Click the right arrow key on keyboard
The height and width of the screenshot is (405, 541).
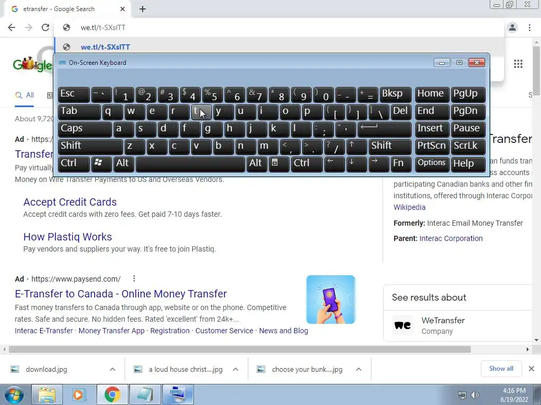tap(379, 163)
